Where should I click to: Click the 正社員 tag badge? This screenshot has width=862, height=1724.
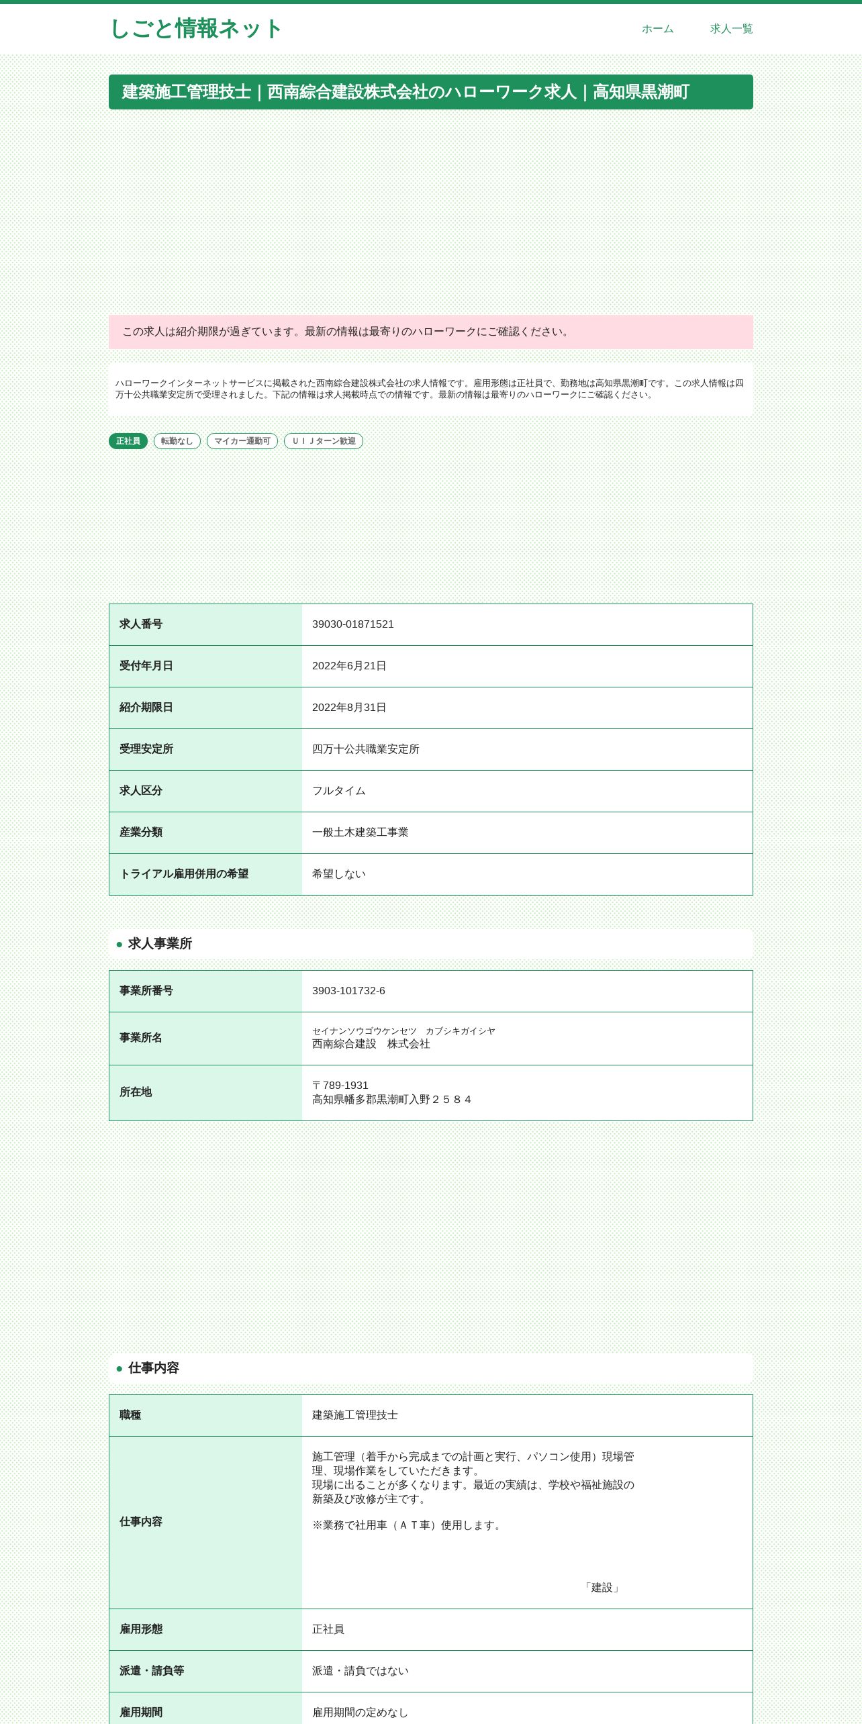[x=128, y=441]
